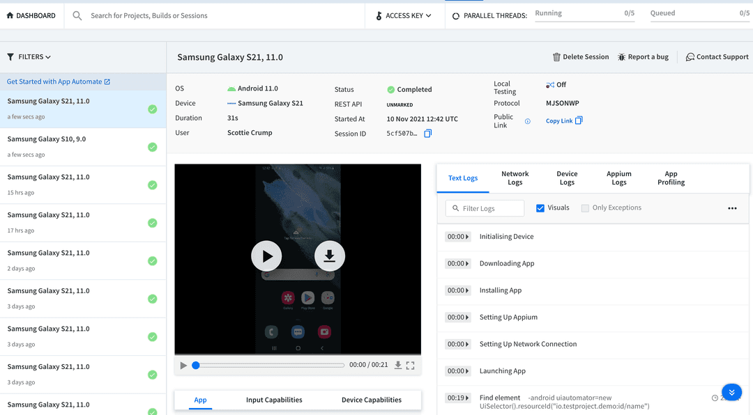Click the large play button on video
The height and width of the screenshot is (415, 753).
(266, 256)
